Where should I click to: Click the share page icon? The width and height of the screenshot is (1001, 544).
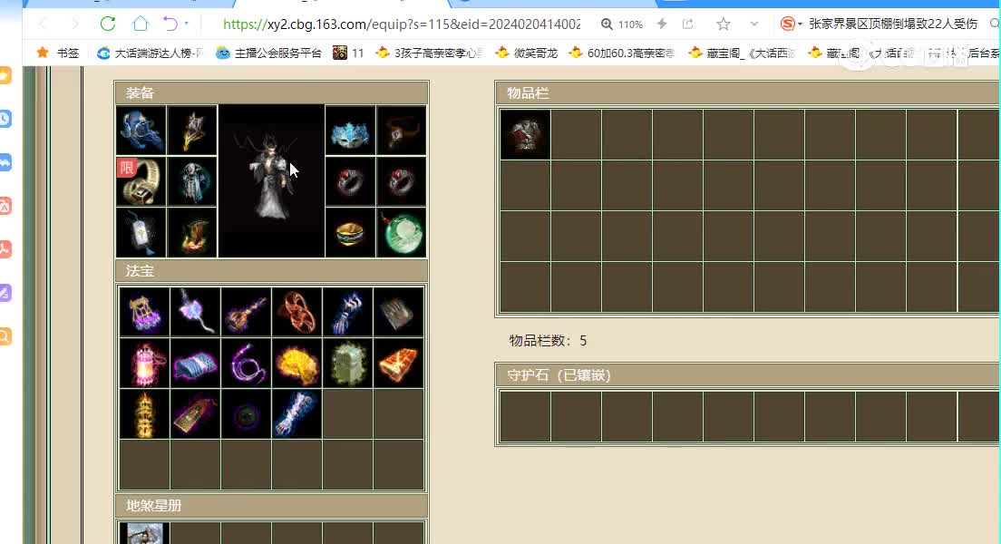coord(687,24)
